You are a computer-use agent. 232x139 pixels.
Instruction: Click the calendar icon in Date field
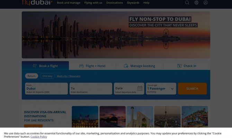[x=140, y=88]
